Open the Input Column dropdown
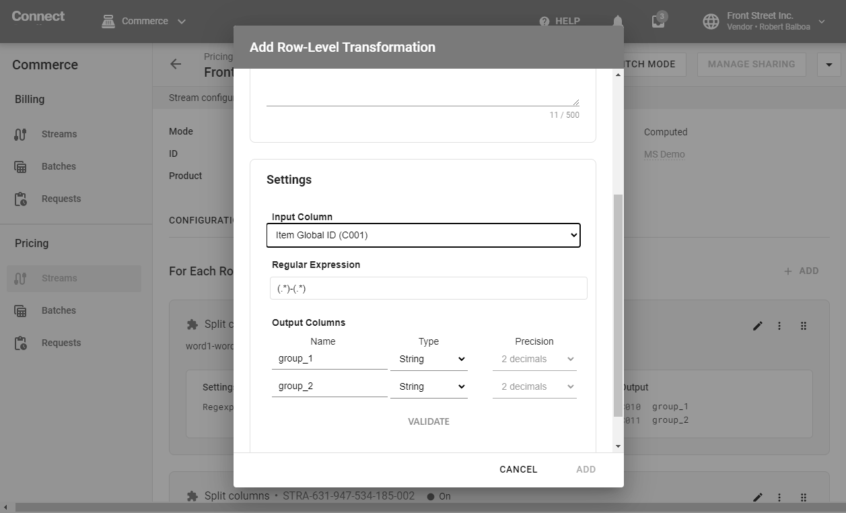Viewport: 846px width, 513px height. pyautogui.click(x=423, y=235)
